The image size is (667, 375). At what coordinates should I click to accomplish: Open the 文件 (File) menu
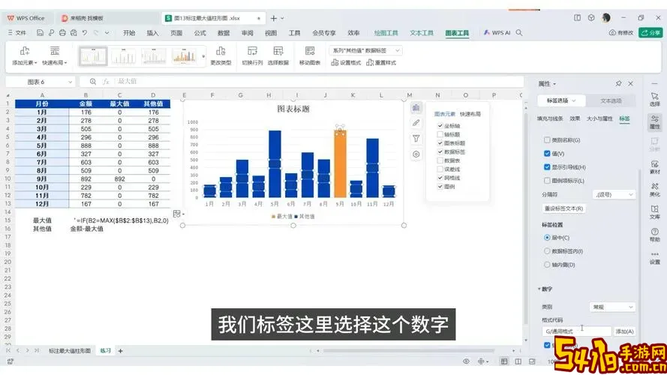pos(17,33)
